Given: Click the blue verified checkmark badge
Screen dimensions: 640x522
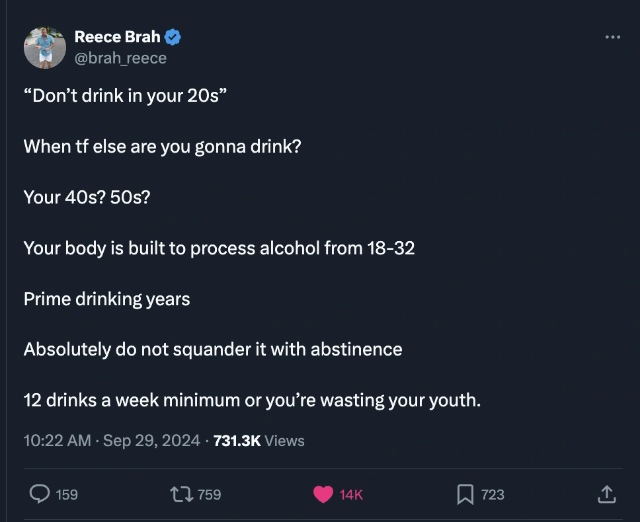Looking at the screenshot, I should pos(173,38).
